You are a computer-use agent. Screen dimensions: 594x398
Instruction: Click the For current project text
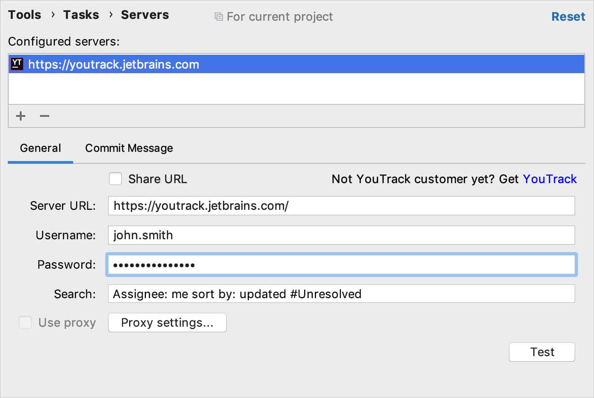point(280,17)
